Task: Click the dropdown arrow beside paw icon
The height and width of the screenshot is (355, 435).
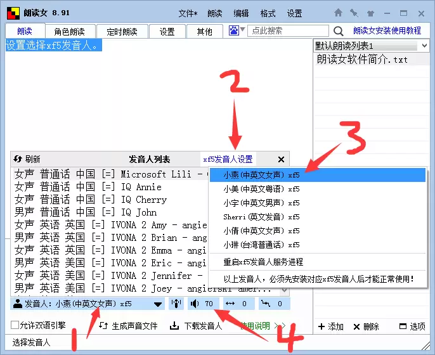Action: tap(242, 29)
